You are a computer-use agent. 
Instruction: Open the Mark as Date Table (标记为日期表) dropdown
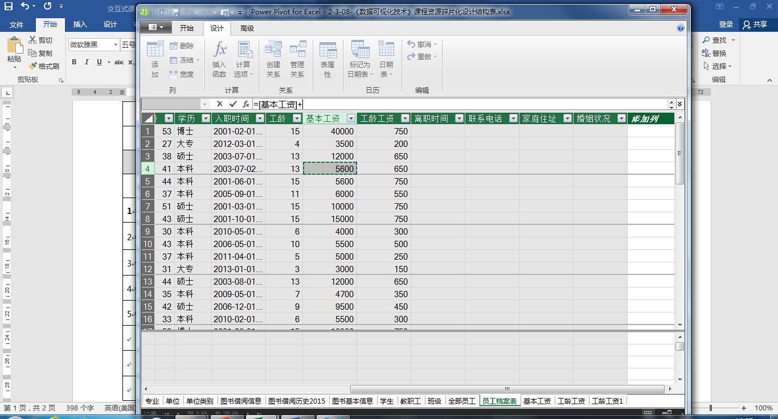click(360, 59)
